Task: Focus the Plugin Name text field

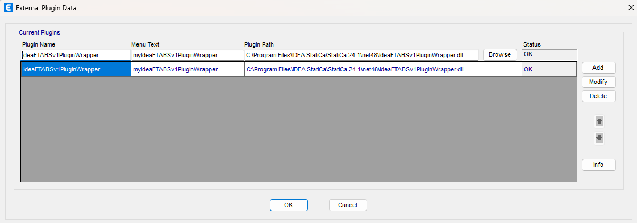Action: (76, 55)
